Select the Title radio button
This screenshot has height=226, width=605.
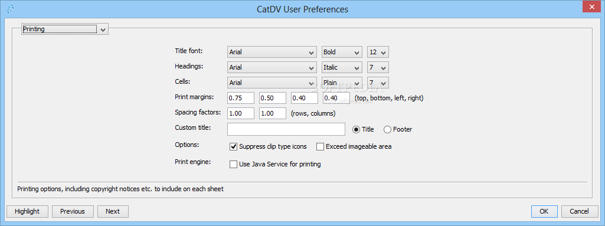click(x=356, y=130)
